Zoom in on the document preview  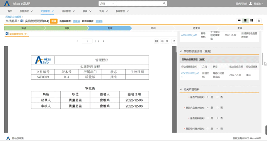[162, 41]
